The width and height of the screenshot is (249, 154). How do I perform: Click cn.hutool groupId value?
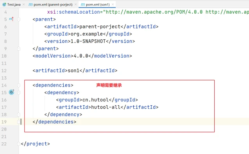pos(95,100)
